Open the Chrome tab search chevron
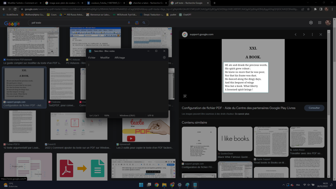This screenshot has width=336, height=189. pyautogui.click(x=308, y=3)
